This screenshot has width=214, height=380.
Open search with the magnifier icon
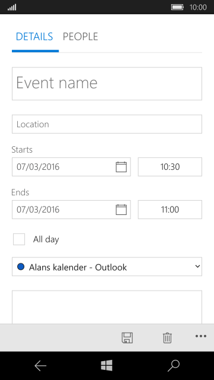174,366
